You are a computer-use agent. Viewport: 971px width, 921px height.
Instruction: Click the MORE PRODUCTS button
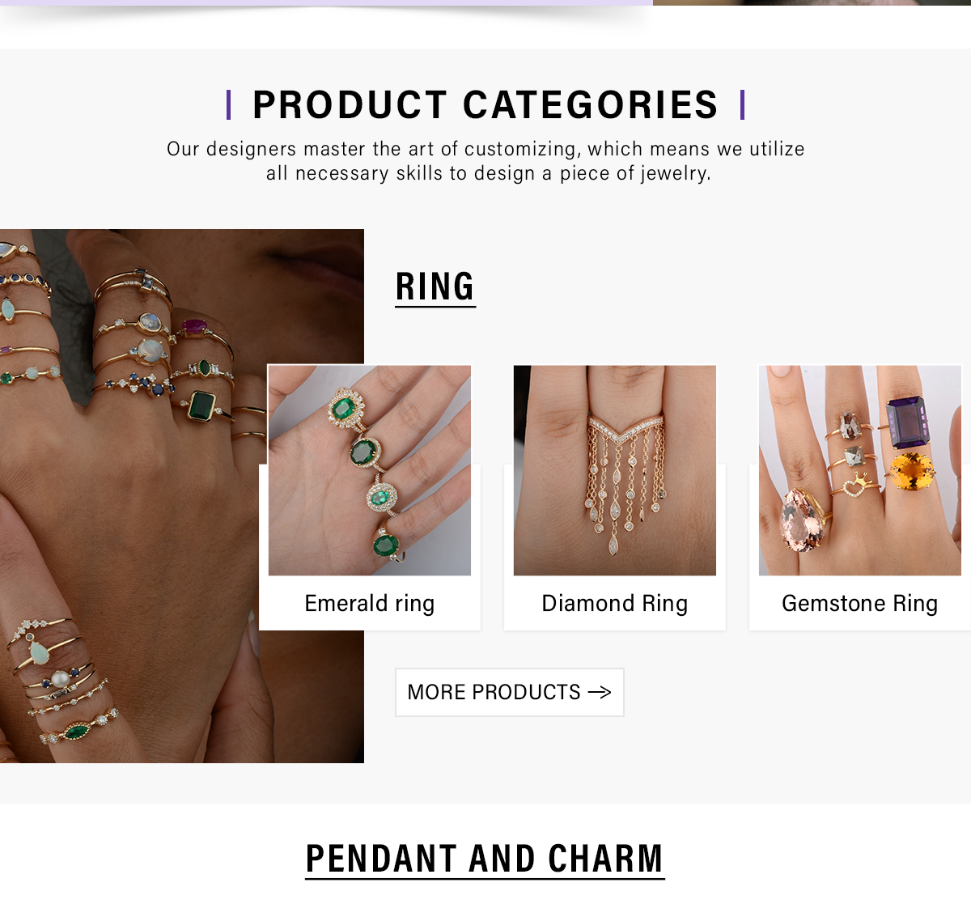(510, 692)
